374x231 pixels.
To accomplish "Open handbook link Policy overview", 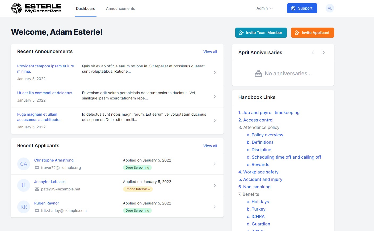I will (265, 135).
